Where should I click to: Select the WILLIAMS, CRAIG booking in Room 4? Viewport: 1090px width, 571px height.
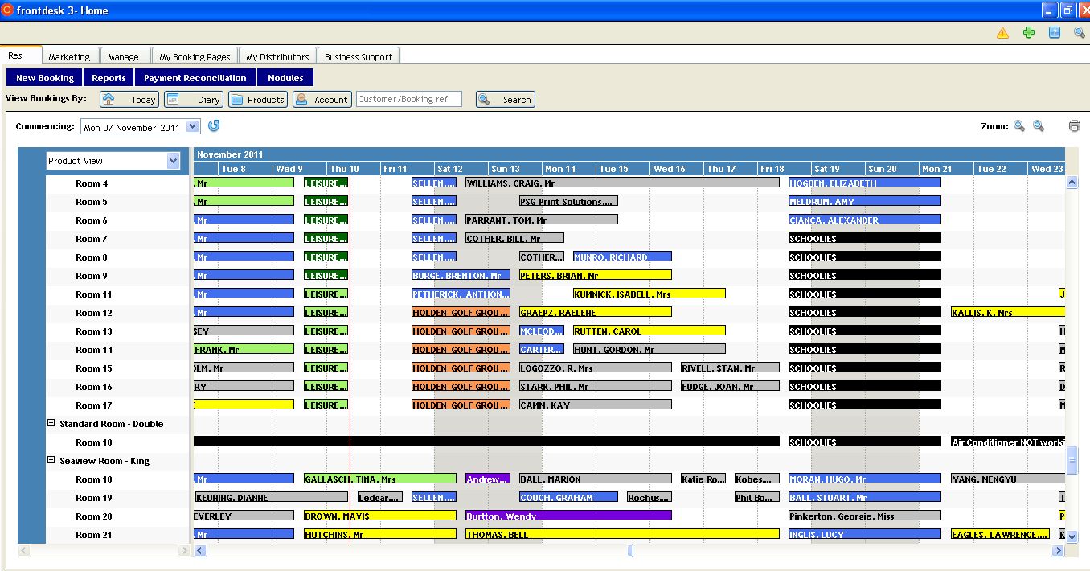[x=622, y=183]
